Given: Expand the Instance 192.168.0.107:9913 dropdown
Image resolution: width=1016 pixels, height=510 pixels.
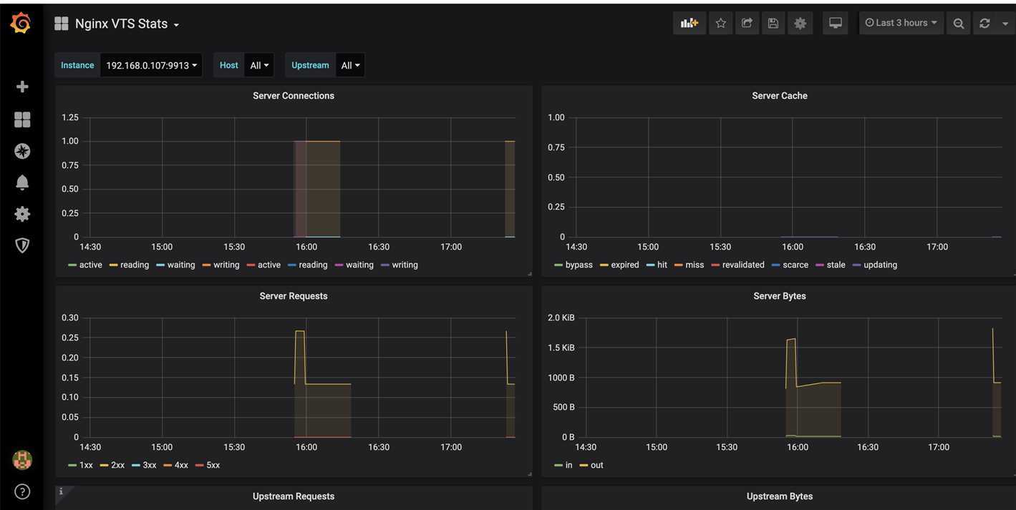Looking at the screenshot, I should pos(151,65).
